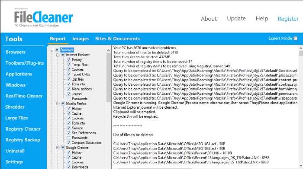Toggle the Browsers root checkbox
Screen dimensions: 303x169
click(57, 50)
